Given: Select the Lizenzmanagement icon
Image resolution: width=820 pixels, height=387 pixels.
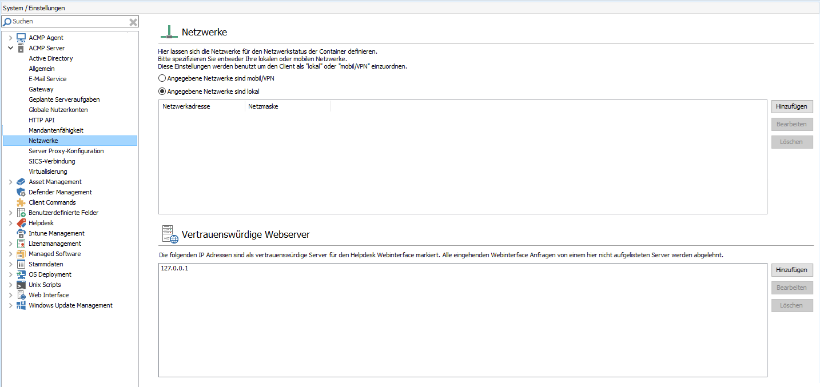Looking at the screenshot, I should pos(21,244).
